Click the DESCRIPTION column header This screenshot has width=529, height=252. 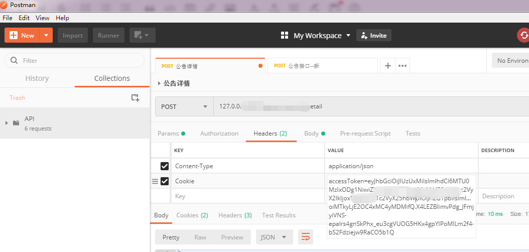[497, 151]
